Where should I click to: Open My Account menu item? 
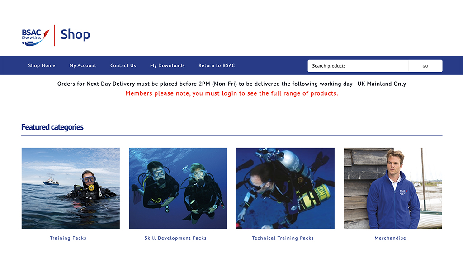[x=83, y=65]
